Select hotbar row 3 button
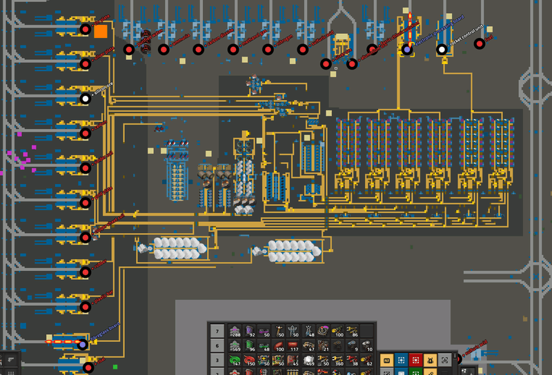 (217, 361)
